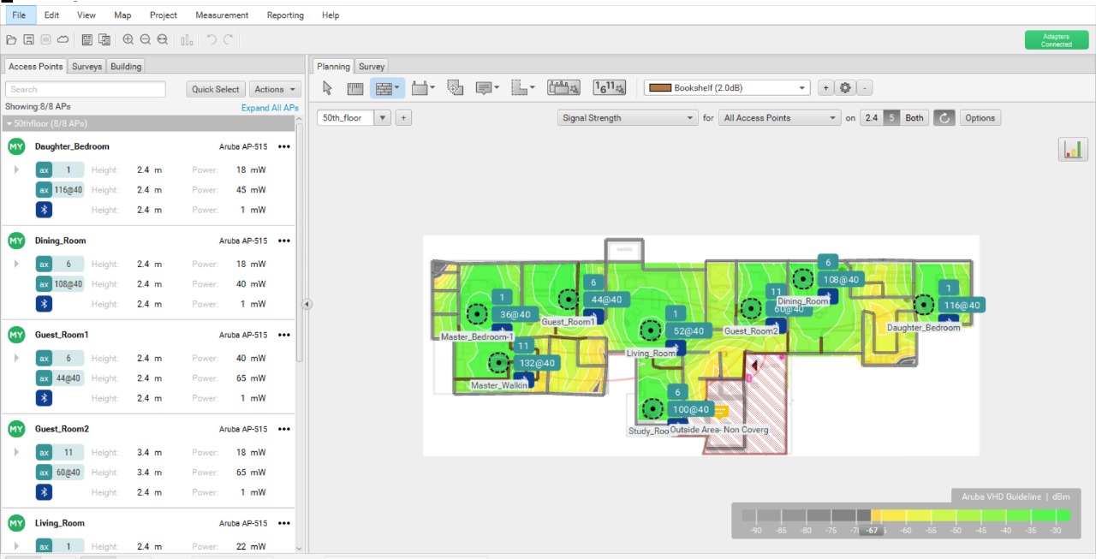Click the zoom-to-fit magnifier icon
1096x559 pixels.
(162, 39)
